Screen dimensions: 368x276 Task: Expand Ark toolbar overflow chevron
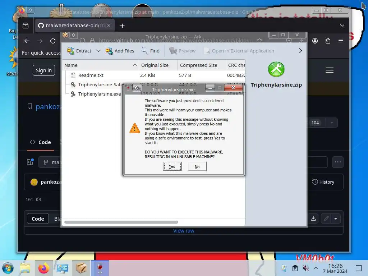click(x=300, y=51)
